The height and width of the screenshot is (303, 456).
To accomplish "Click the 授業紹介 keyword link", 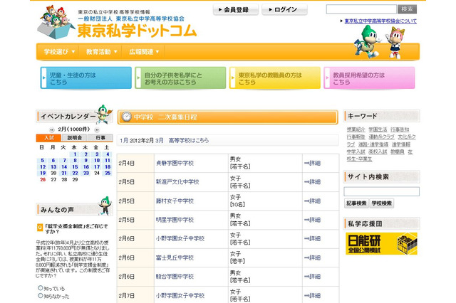I will (356, 129).
